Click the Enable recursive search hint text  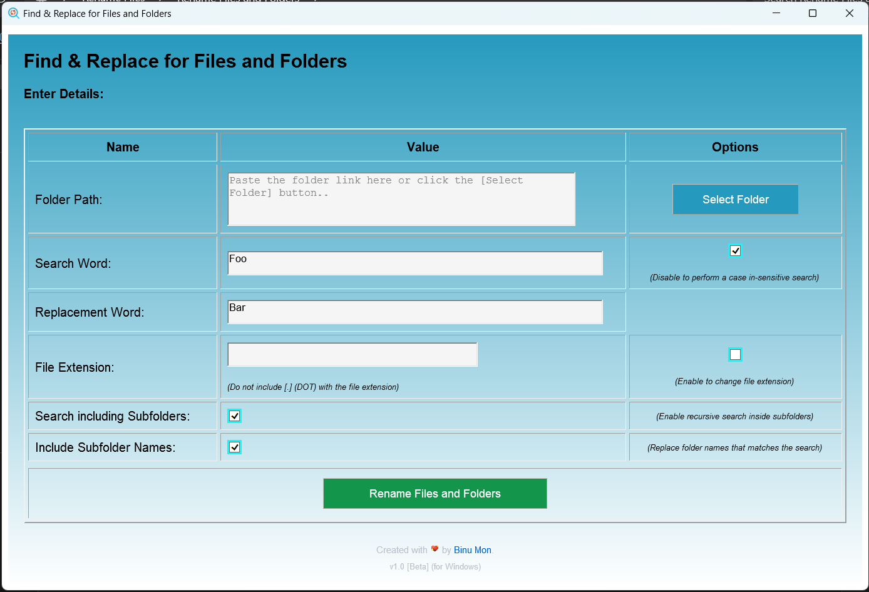(x=734, y=416)
